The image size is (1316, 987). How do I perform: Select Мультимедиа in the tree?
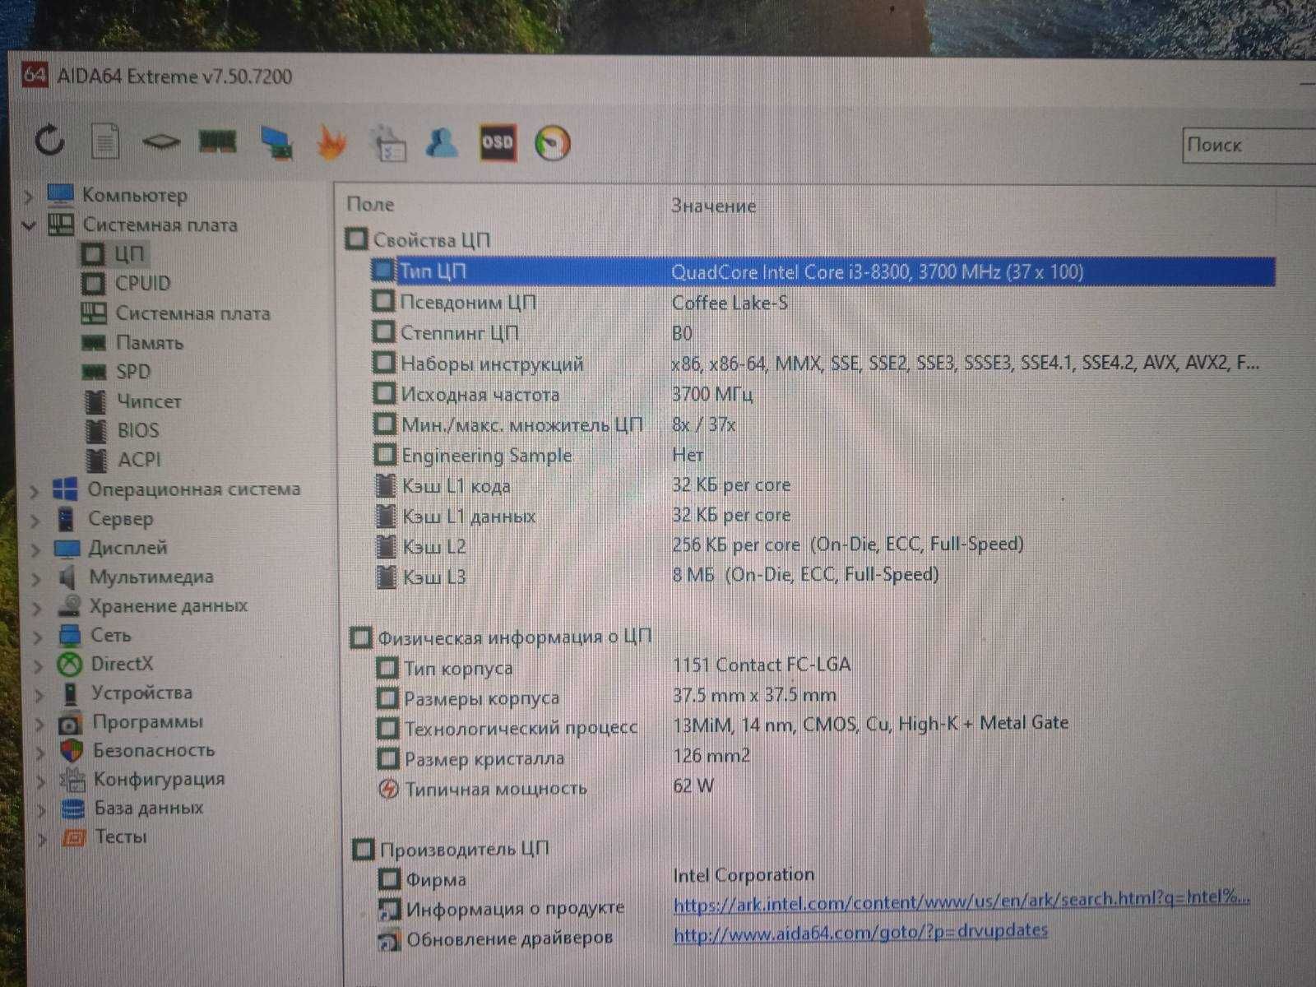click(135, 577)
